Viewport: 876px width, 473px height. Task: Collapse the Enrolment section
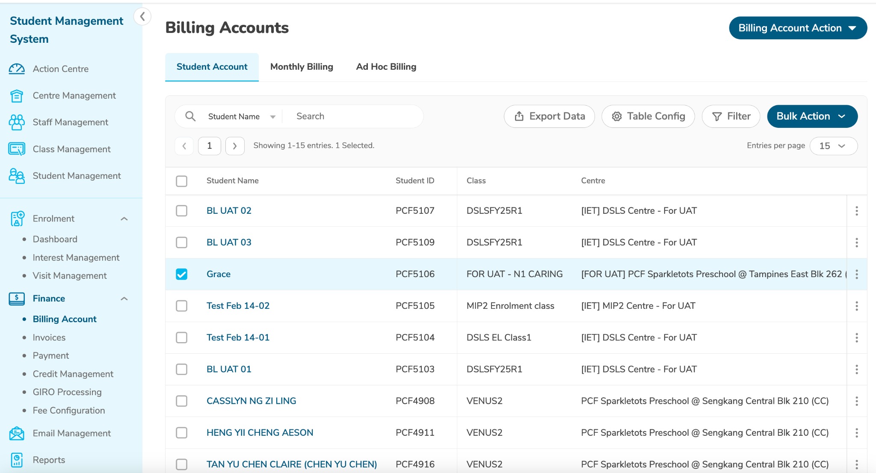click(124, 219)
